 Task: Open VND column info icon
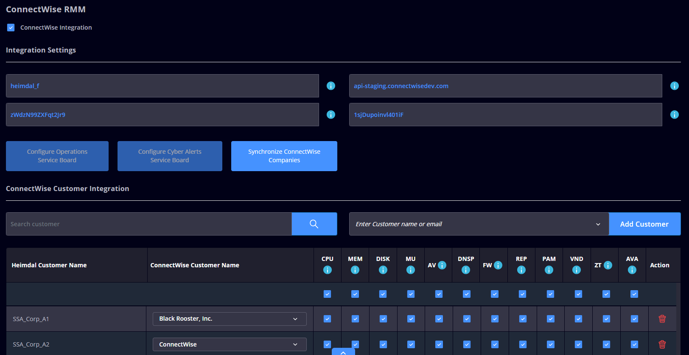click(x=577, y=270)
